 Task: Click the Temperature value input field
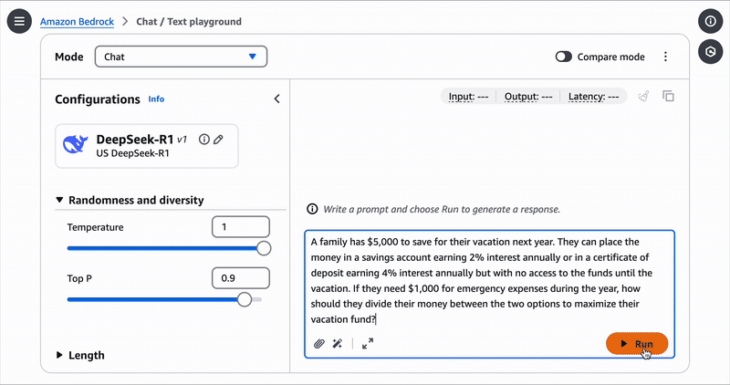(240, 227)
